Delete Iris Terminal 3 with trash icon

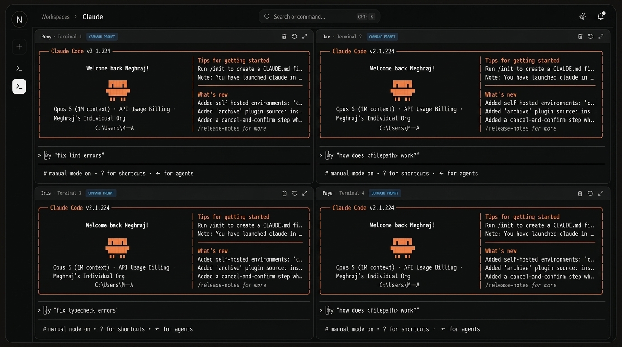tap(284, 193)
